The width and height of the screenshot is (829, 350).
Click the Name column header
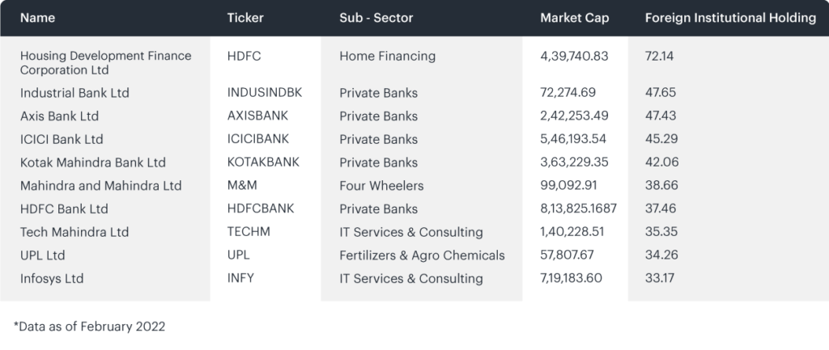(37, 18)
